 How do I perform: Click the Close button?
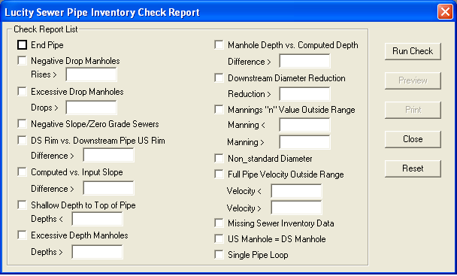coord(413,139)
